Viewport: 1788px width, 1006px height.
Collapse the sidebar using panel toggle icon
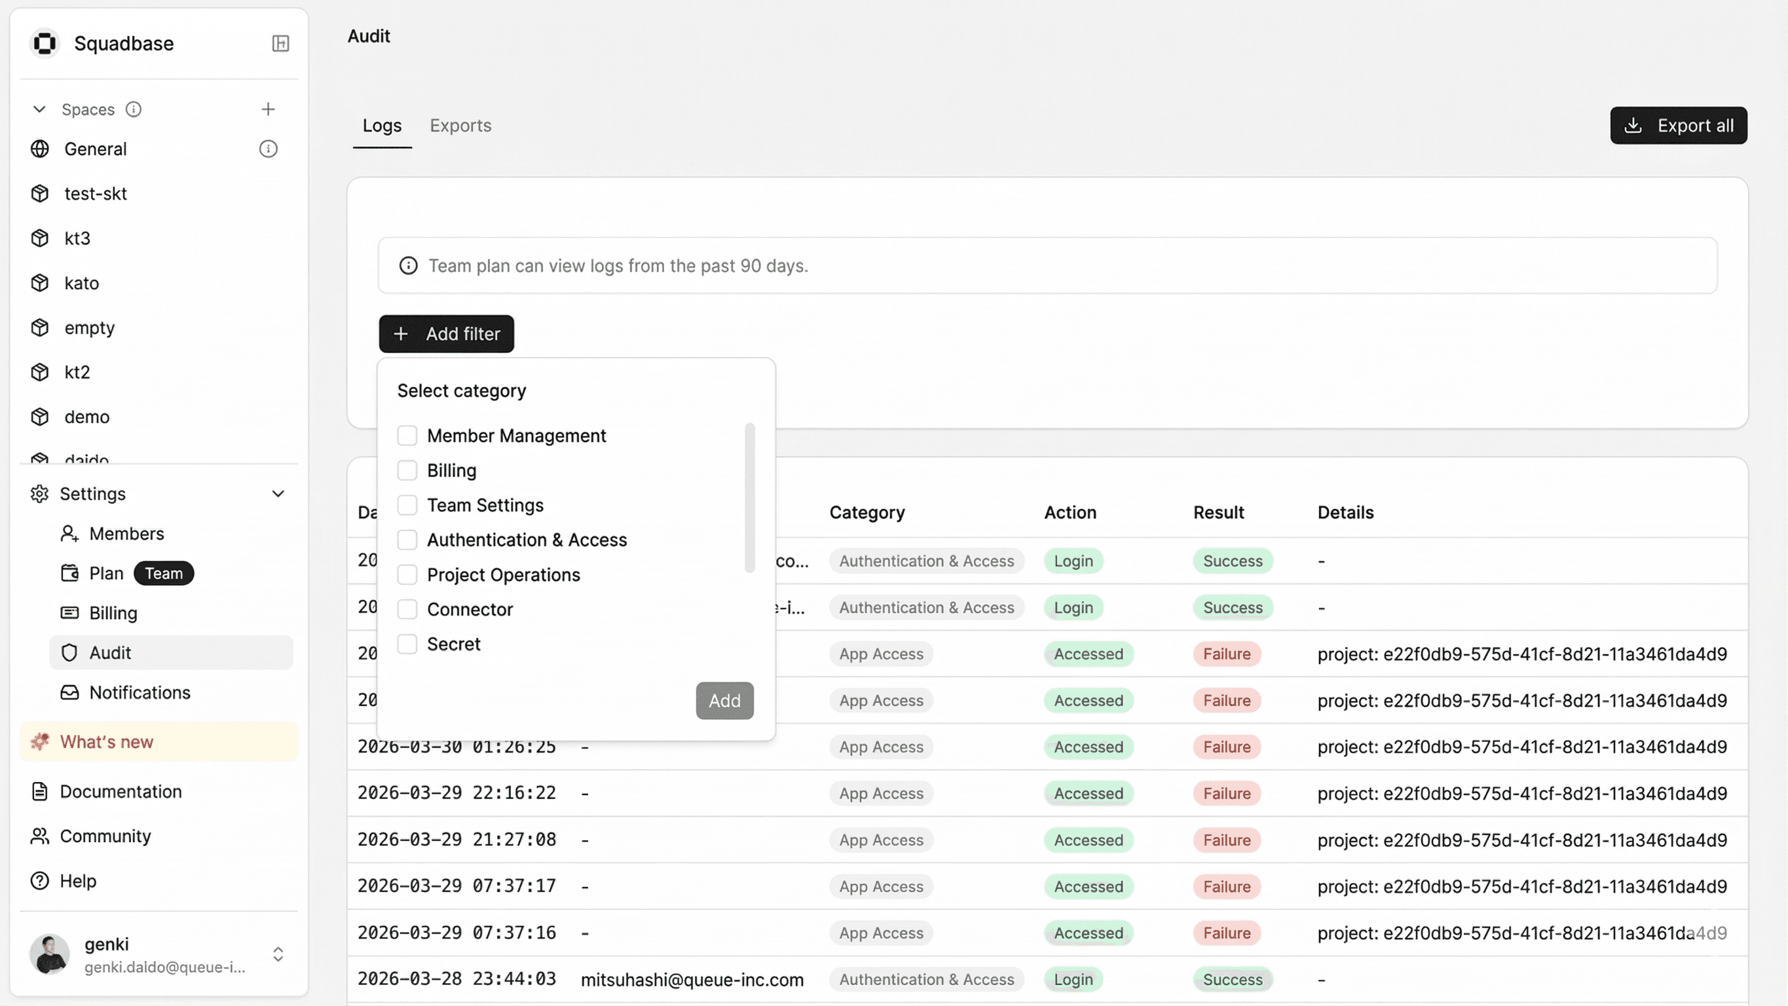pos(280,43)
